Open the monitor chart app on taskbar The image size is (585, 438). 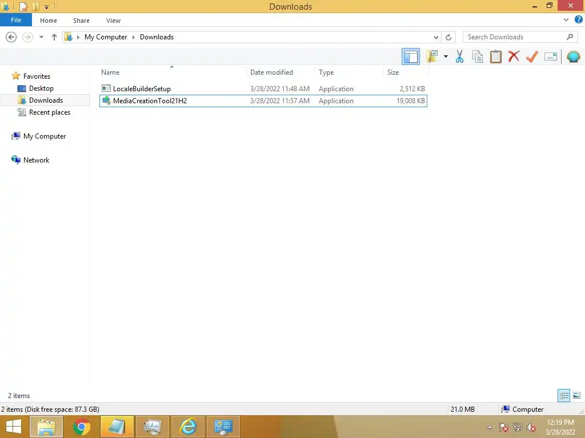[x=152, y=427]
